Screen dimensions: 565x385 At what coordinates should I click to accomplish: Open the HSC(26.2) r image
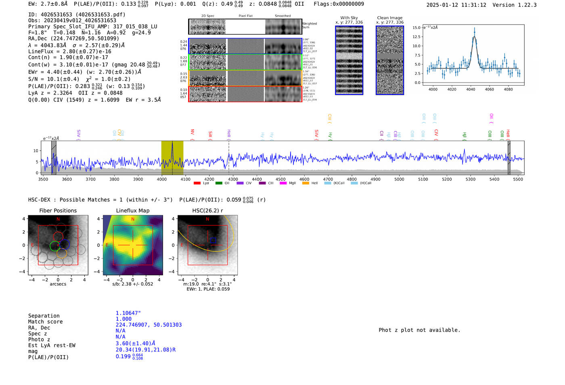point(207,245)
